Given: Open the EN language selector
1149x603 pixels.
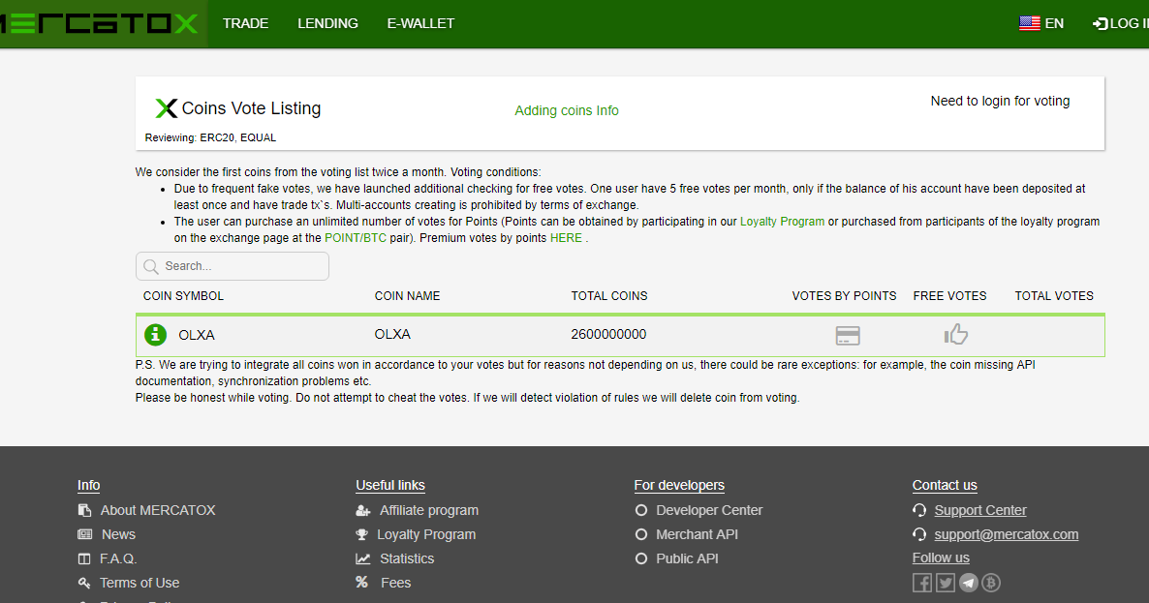Looking at the screenshot, I should point(1054,23).
